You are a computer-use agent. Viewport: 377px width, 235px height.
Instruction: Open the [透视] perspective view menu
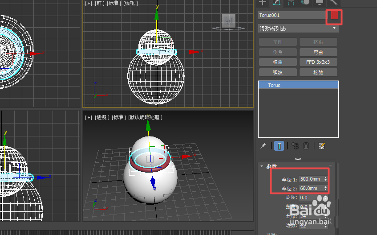click(x=102, y=117)
